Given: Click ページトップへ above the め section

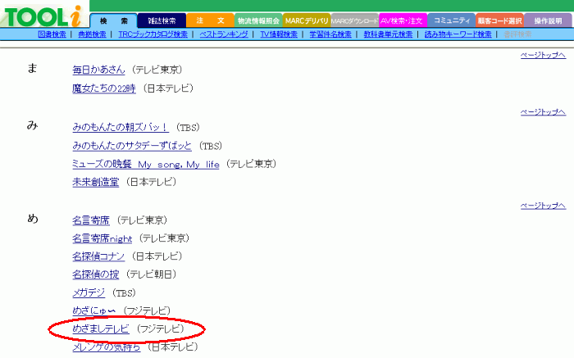Looking at the screenshot, I should point(543,206).
